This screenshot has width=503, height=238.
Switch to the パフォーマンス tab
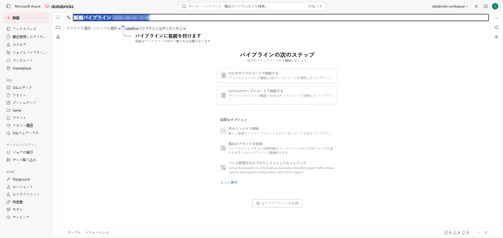(97, 233)
